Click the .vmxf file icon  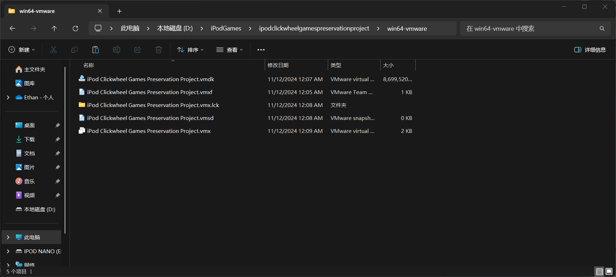click(x=82, y=92)
